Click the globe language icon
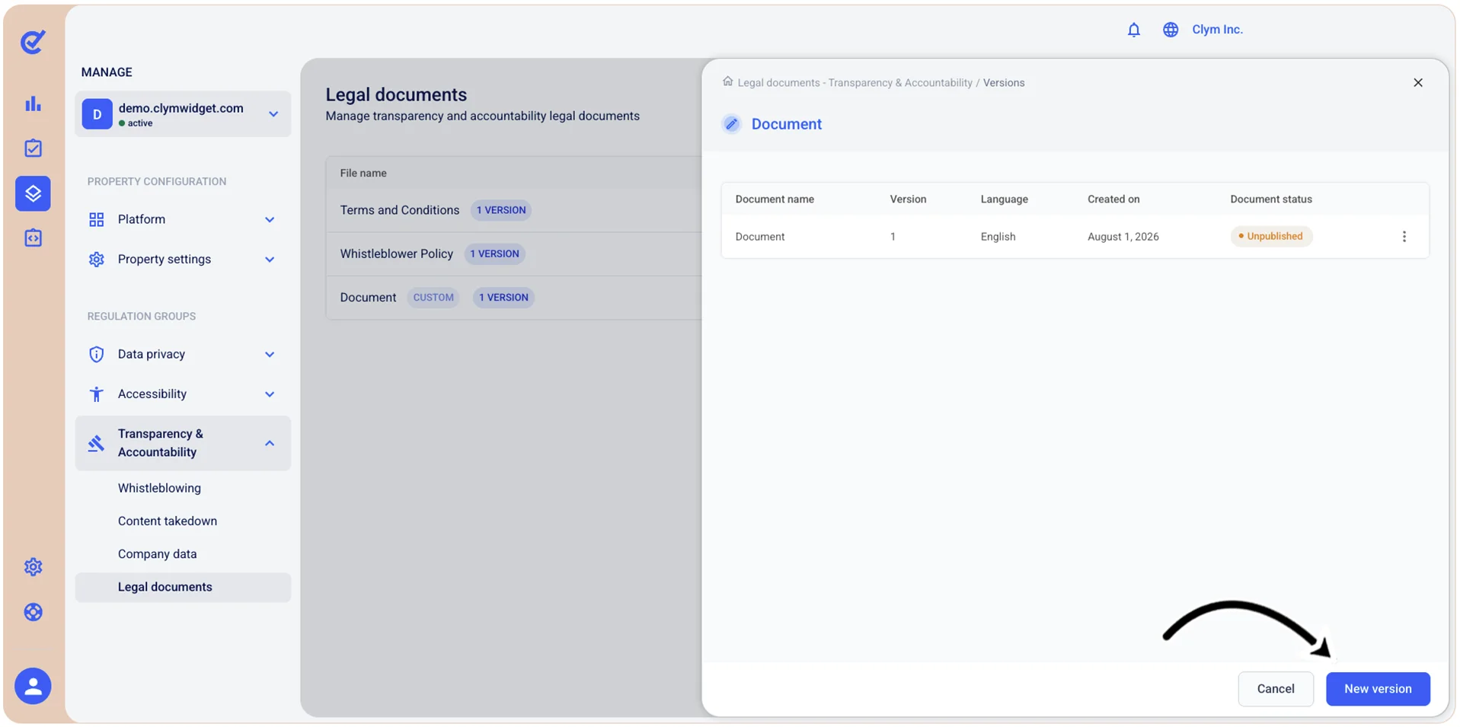 (1171, 30)
